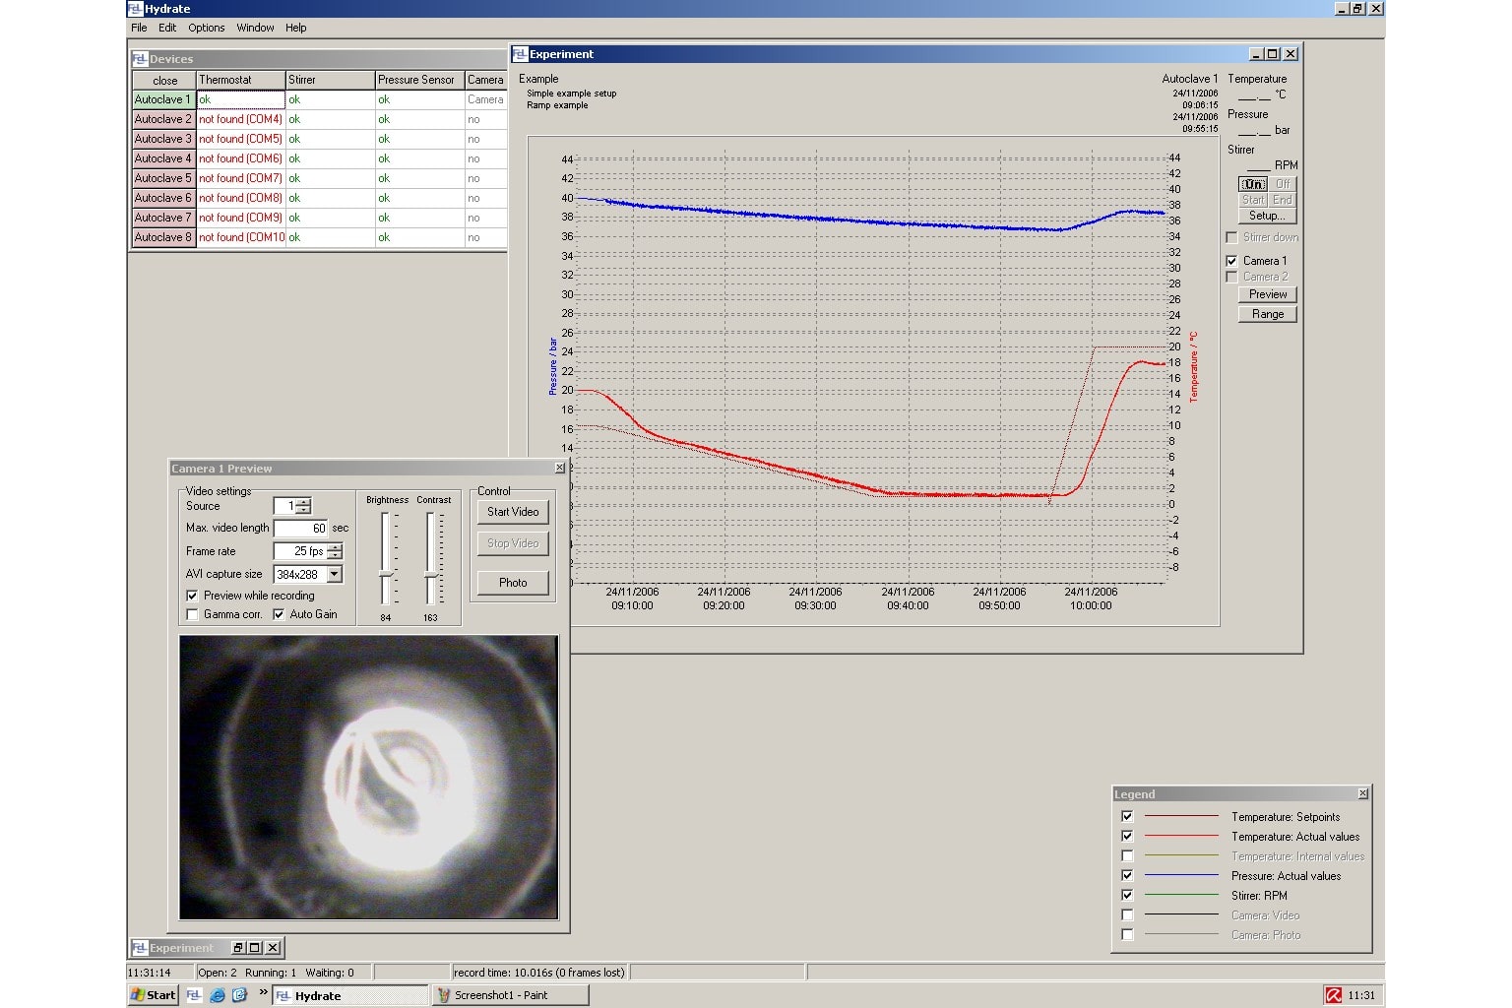
Task: Open the AVI capture size dropdown
Action: pyautogui.click(x=335, y=574)
